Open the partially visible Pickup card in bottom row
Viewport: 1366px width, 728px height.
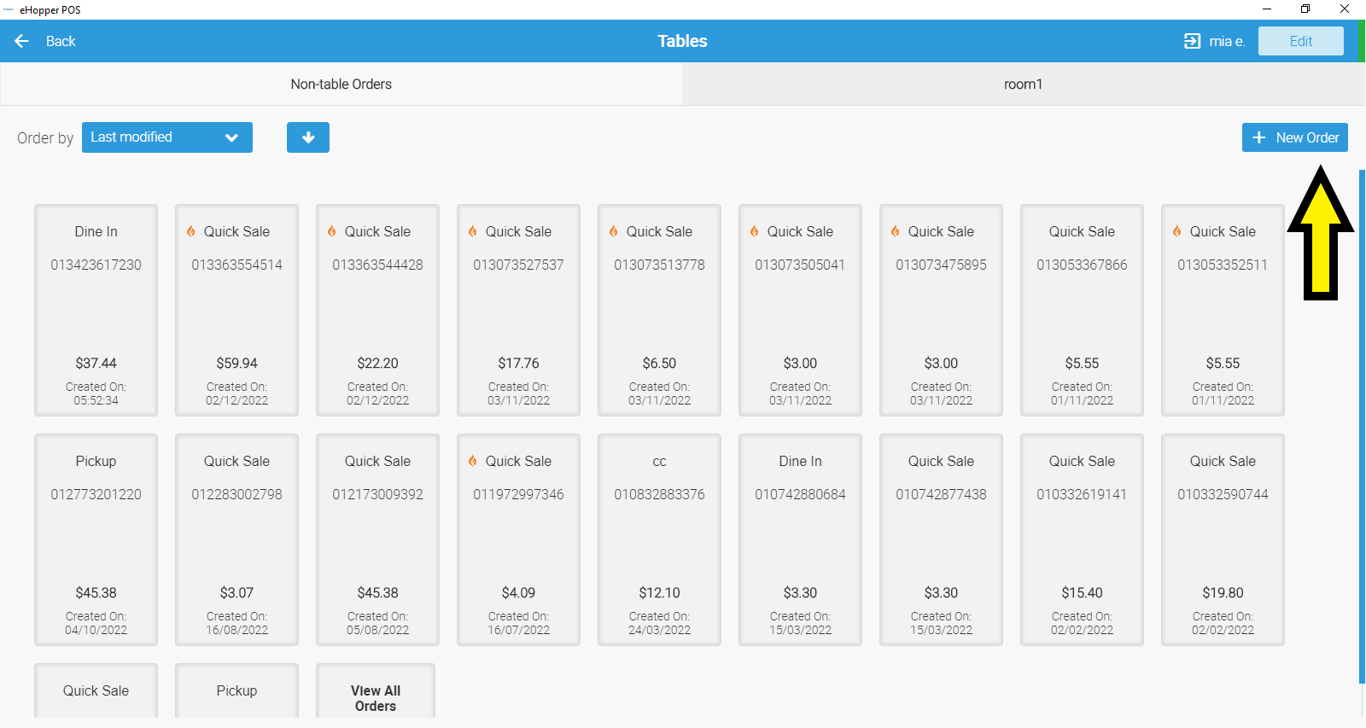tap(237, 690)
